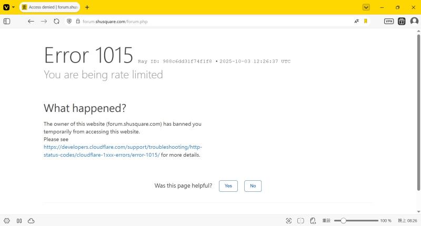Bookmark this page from the address bar
Image resolution: width=421 pixels, height=226 pixels.
click(366, 21)
